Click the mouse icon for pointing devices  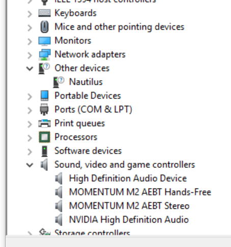tap(44, 27)
